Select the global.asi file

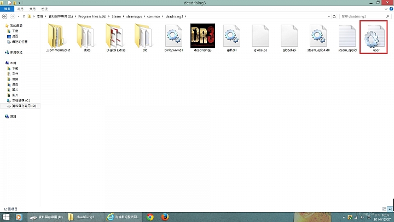[x=289, y=38]
